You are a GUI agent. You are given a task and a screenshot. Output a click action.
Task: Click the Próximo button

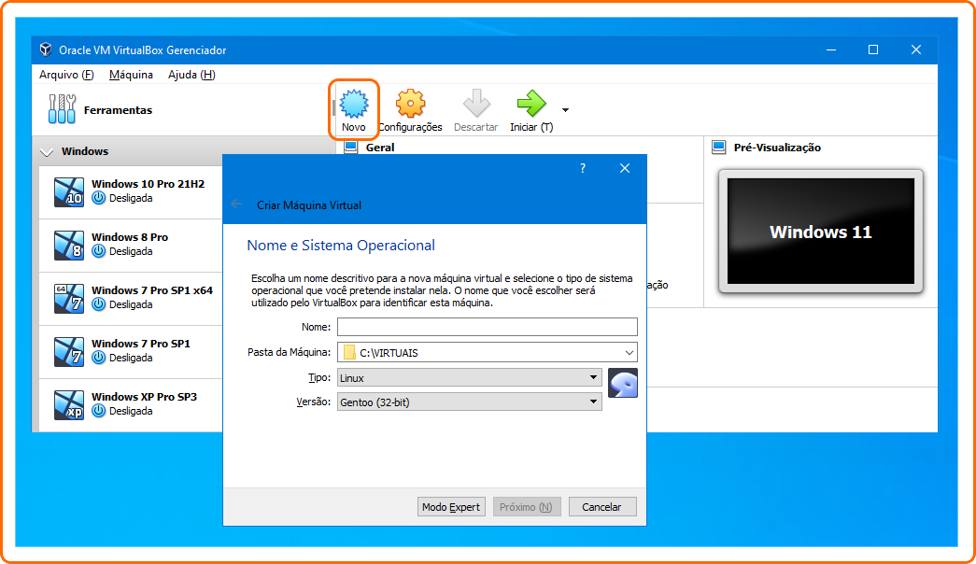tap(526, 507)
